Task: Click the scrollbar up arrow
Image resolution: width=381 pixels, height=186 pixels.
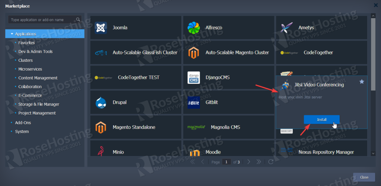Action: coord(373,15)
